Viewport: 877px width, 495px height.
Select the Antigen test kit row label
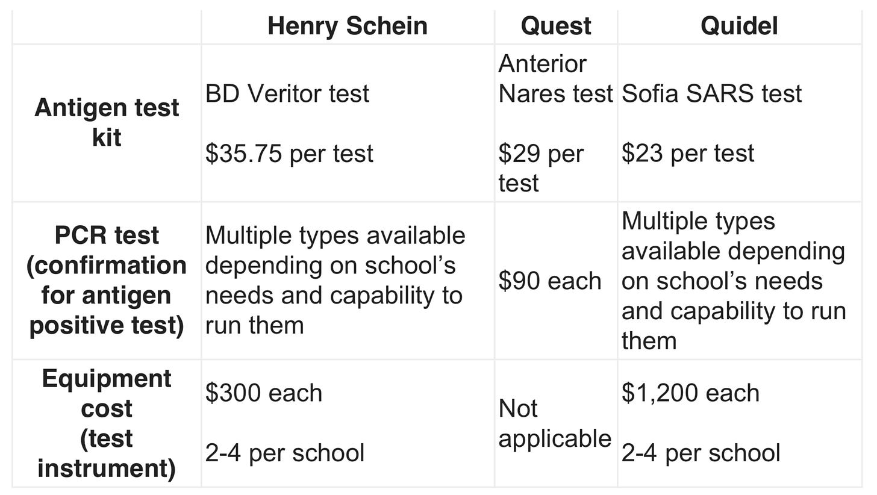pos(107,122)
